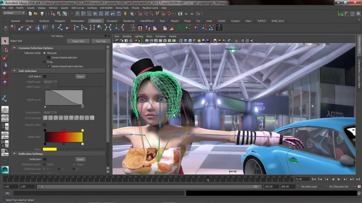362x203 pixels.
Task: Activate the Paint Selection tool
Action: [x=5, y=58]
